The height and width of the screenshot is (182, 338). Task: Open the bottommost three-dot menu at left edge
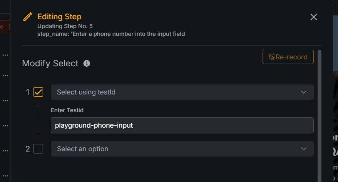[x=5, y=176]
